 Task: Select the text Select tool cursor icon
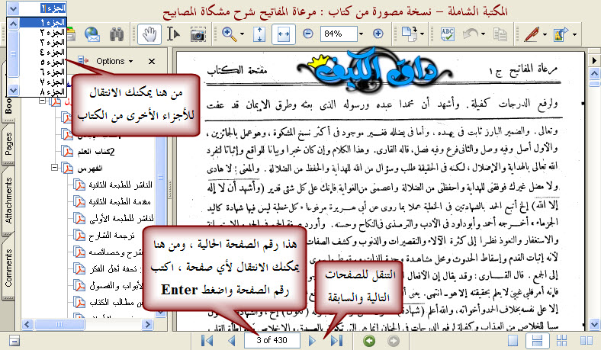[x=173, y=34]
